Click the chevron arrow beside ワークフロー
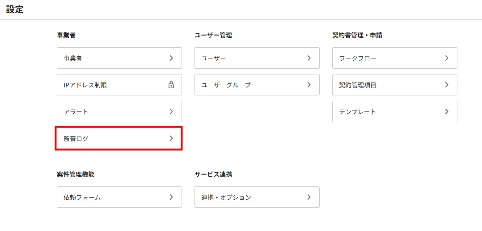The height and width of the screenshot is (231, 482). (447, 58)
